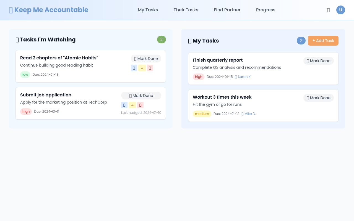354x221 pixels.
Task: Click the yellow encourage icon on Atomic Habits task
Action: [142, 68]
